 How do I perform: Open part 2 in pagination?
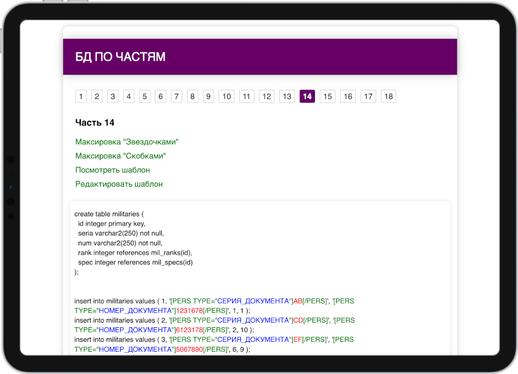pyautogui.click(x=97, y=96)
